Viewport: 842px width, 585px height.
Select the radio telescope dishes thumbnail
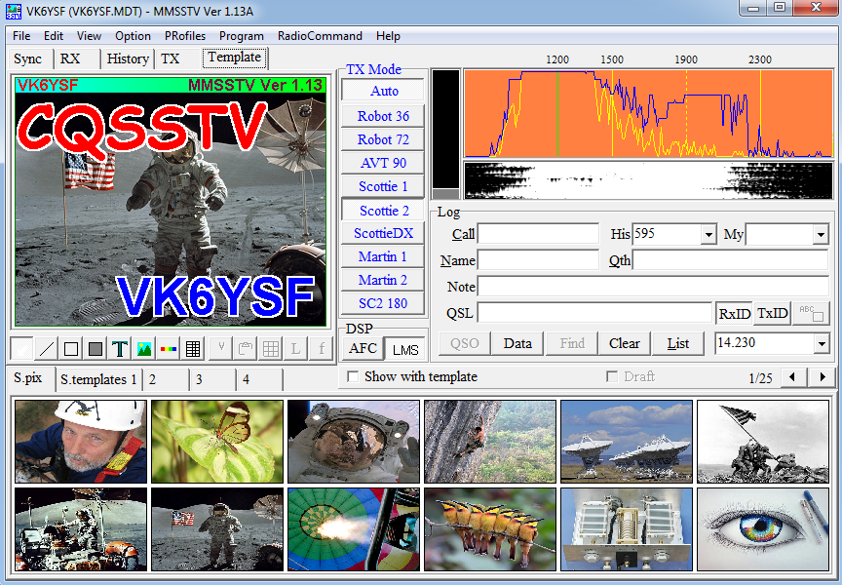coord(627,442)
